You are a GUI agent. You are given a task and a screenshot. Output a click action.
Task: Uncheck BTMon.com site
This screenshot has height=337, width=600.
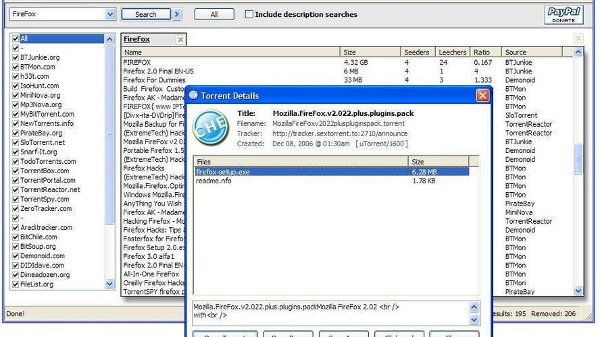(16, 67)
